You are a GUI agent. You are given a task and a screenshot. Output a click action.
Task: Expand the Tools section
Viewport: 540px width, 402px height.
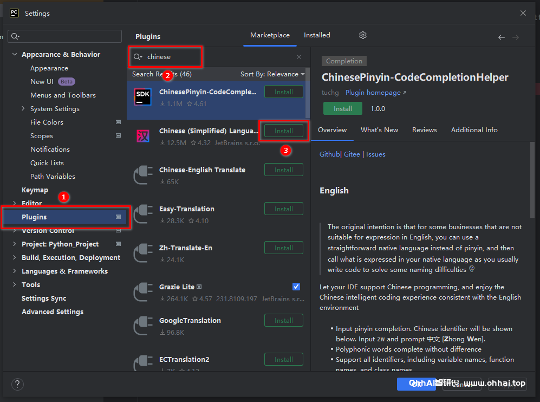pos(15,284)
